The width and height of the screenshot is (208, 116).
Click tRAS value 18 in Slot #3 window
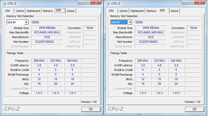[x=176, y=79]
